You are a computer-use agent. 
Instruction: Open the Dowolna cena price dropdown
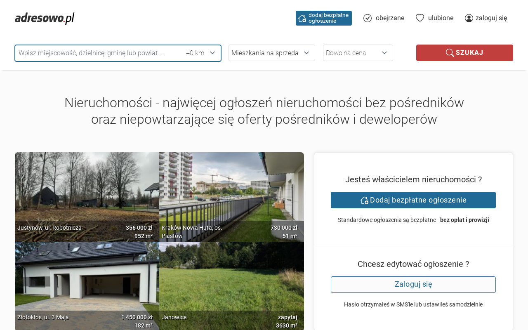[358, 53]
